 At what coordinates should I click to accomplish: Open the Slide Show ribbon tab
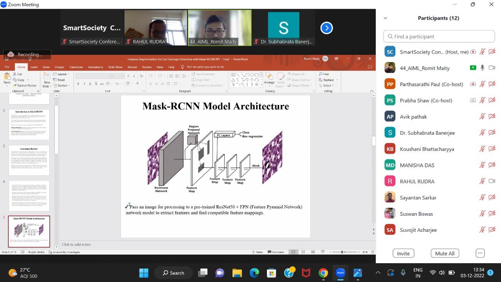pos(115,67)
